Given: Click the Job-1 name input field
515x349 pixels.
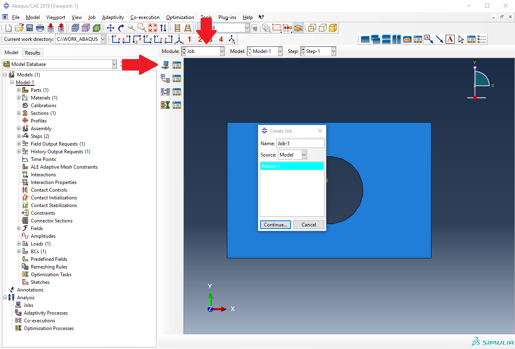Looking at the screenshot, I should point(300,144).
